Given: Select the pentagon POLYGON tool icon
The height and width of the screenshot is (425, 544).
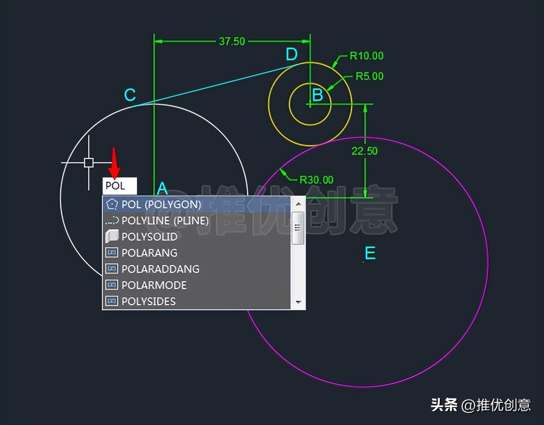Looking at the screenshot, I should [112, 204].
